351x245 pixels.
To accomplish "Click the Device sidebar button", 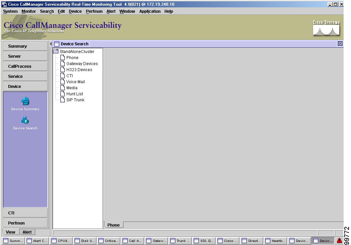I will (25, 87).
